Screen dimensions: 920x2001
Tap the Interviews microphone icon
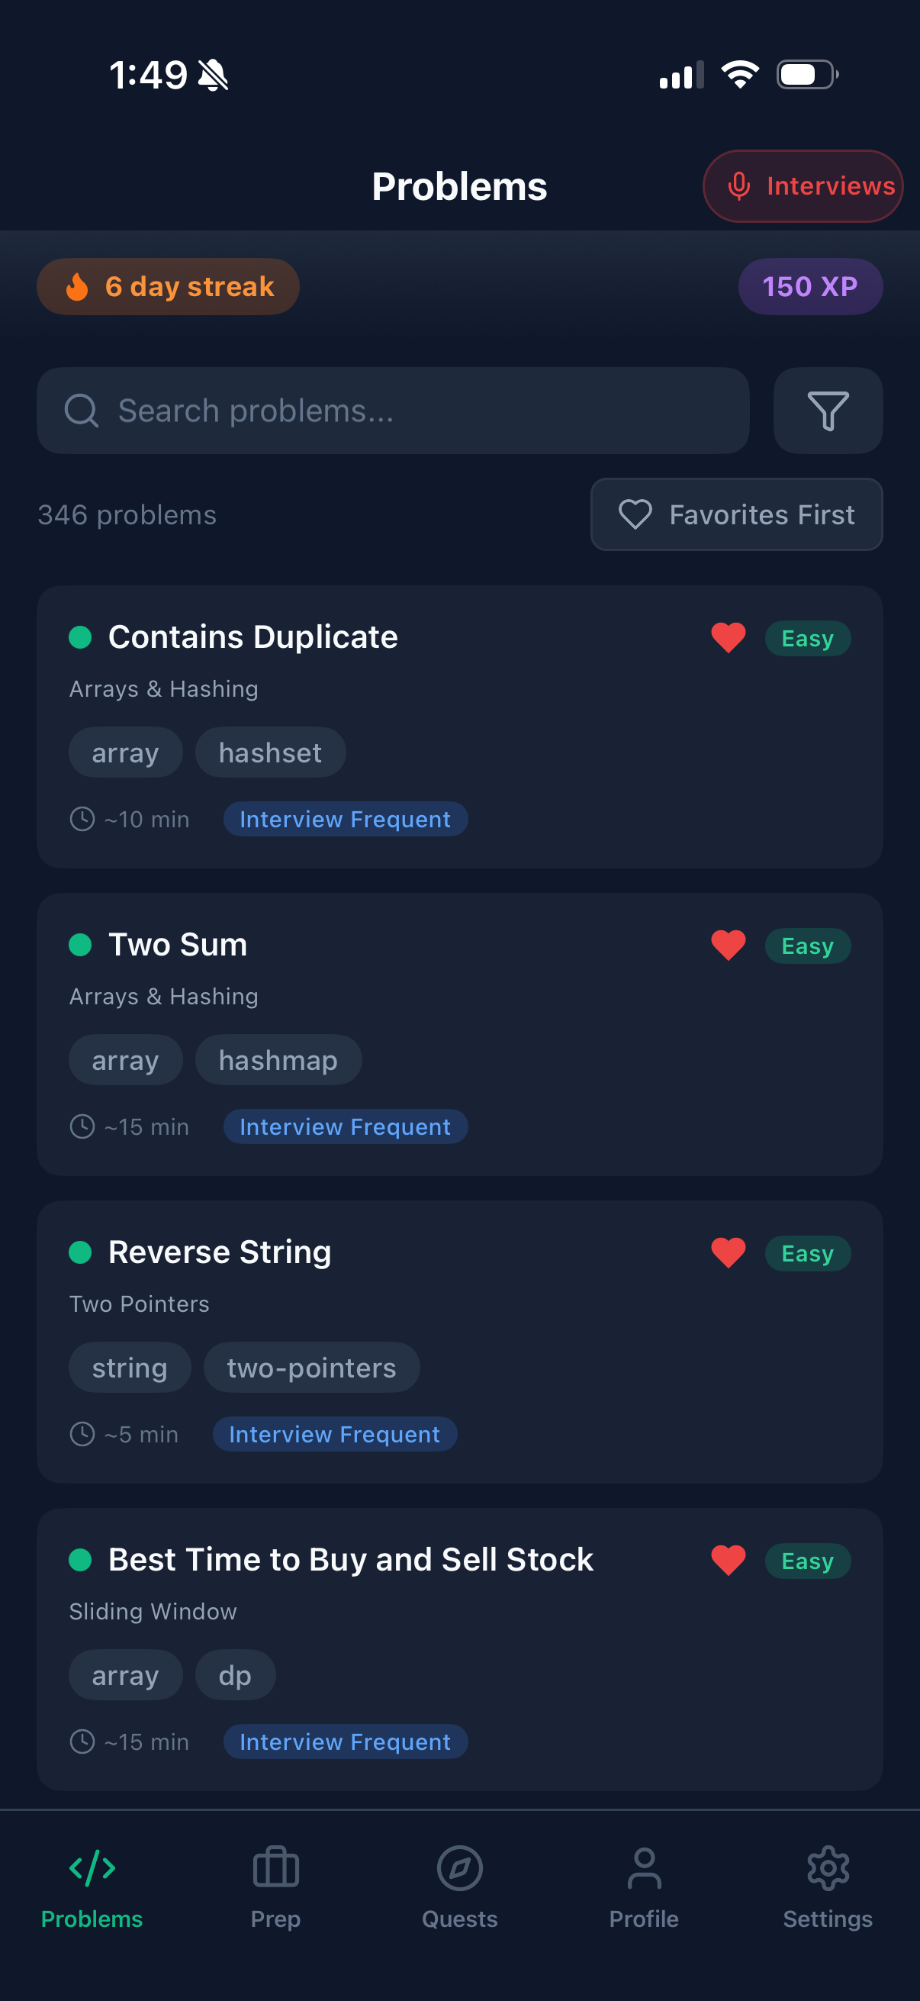pos(739,186)
